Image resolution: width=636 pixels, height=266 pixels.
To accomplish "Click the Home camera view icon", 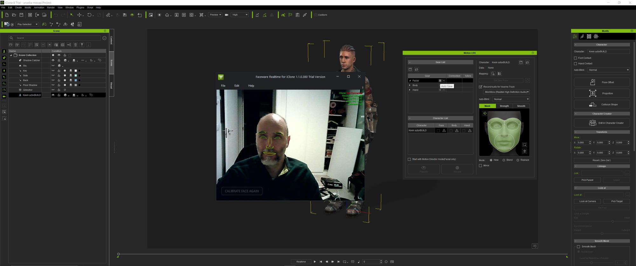I will tap(167, 15).
